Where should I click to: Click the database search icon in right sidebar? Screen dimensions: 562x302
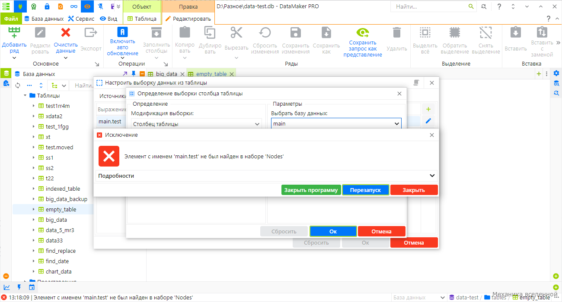coord(556,83)
